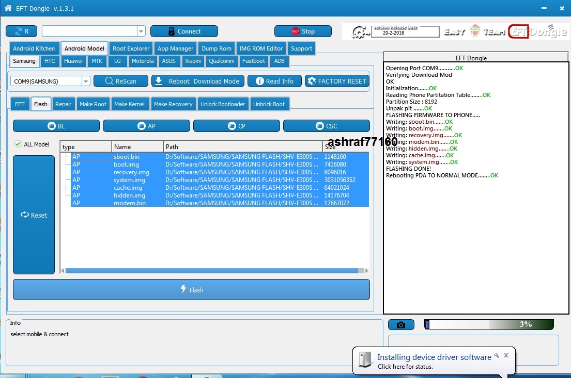Click the Stop button
The image size is (571, 378).
(303, 31)
